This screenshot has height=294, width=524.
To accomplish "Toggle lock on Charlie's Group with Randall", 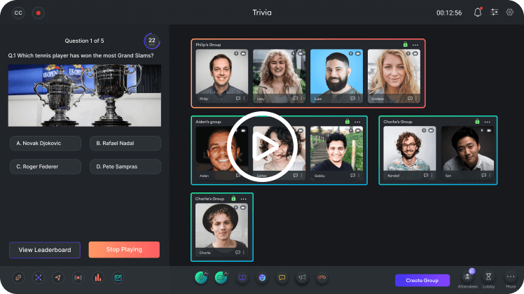I will 477,122.
